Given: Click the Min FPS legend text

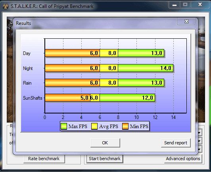Looking at the screenshot, I should pos(139,127).
